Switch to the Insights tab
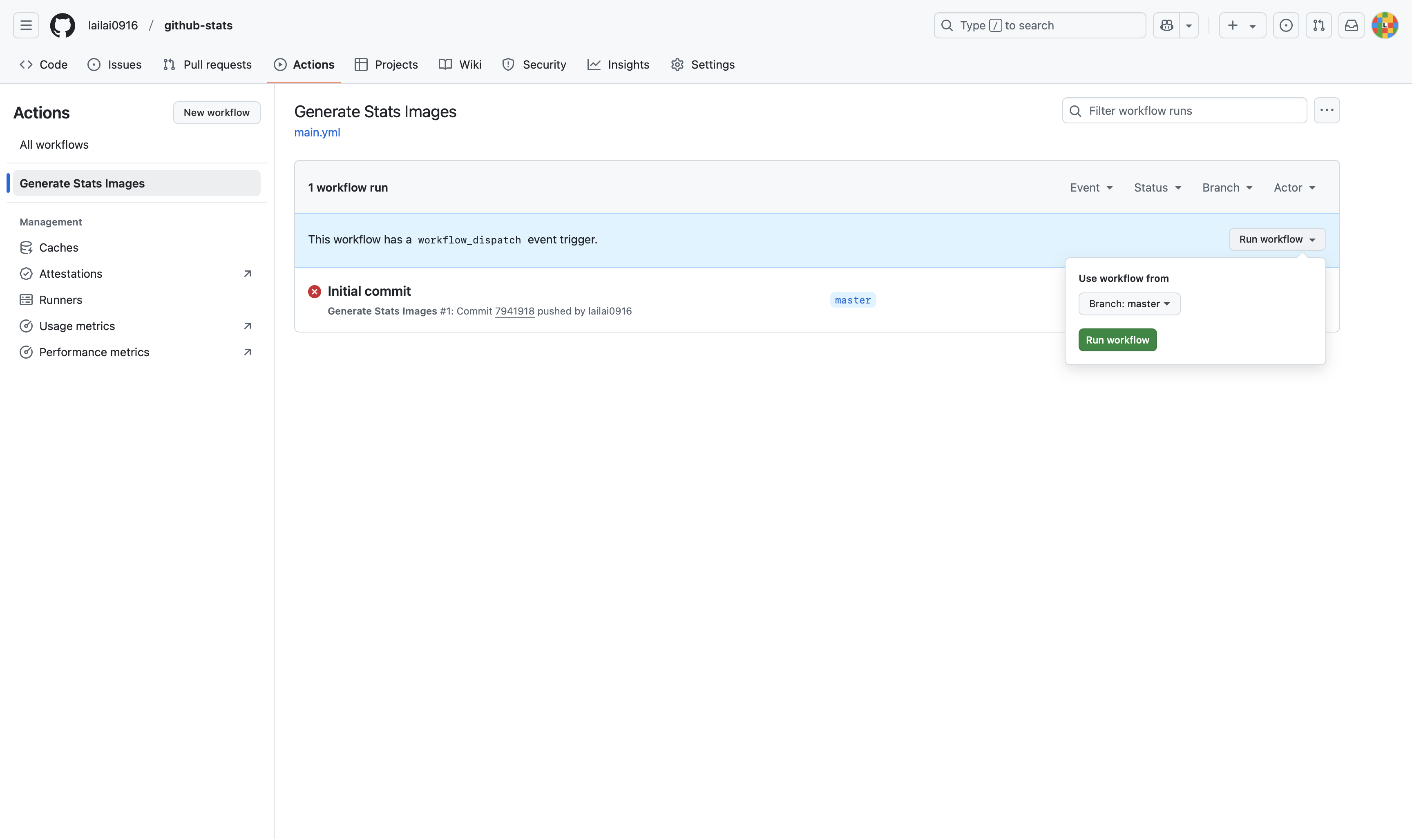 coord(618,65)
